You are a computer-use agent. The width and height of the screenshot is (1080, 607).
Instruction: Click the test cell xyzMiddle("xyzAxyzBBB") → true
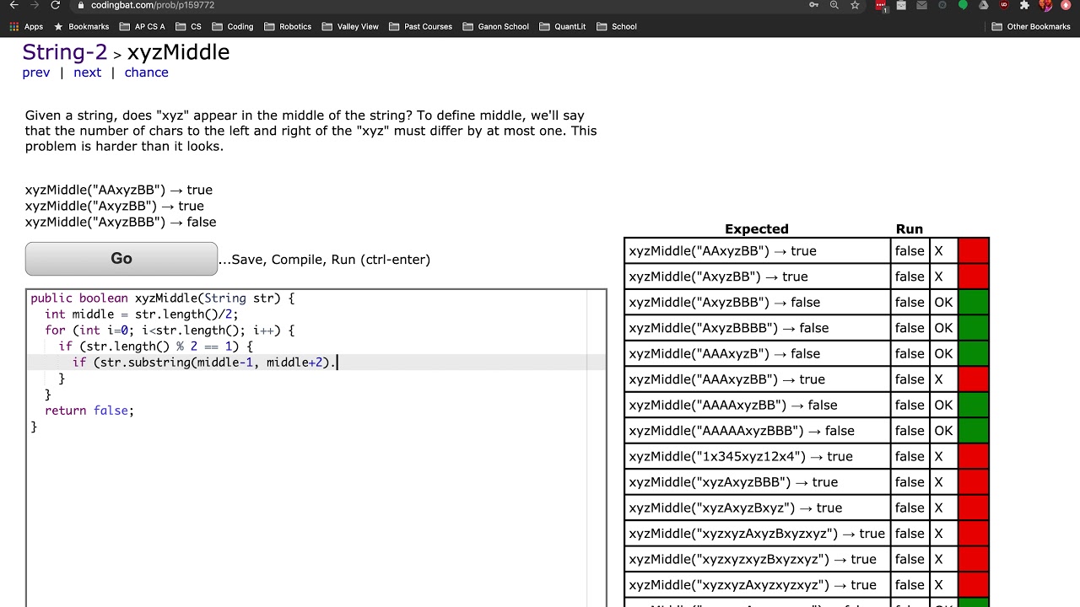pos(758,482)
